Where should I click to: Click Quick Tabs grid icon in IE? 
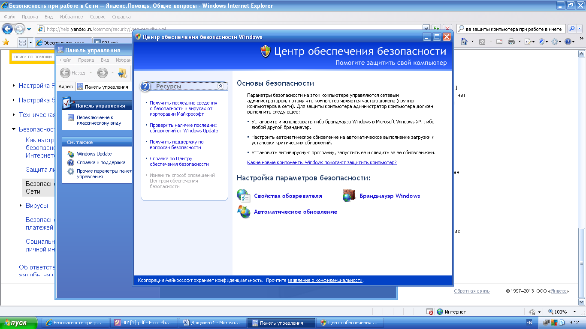(x=22, y=42)
